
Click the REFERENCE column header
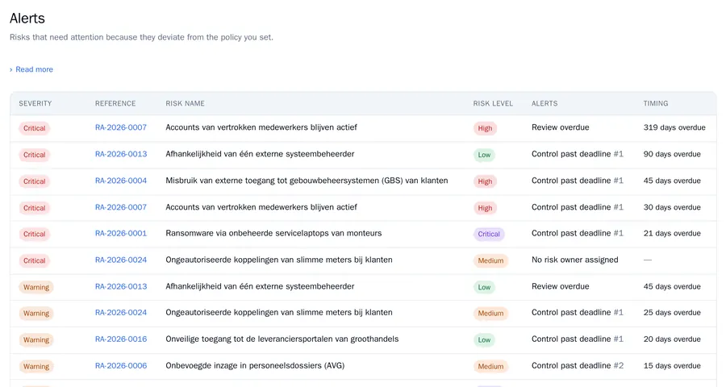pyautogui.click(x=115, y=104)
